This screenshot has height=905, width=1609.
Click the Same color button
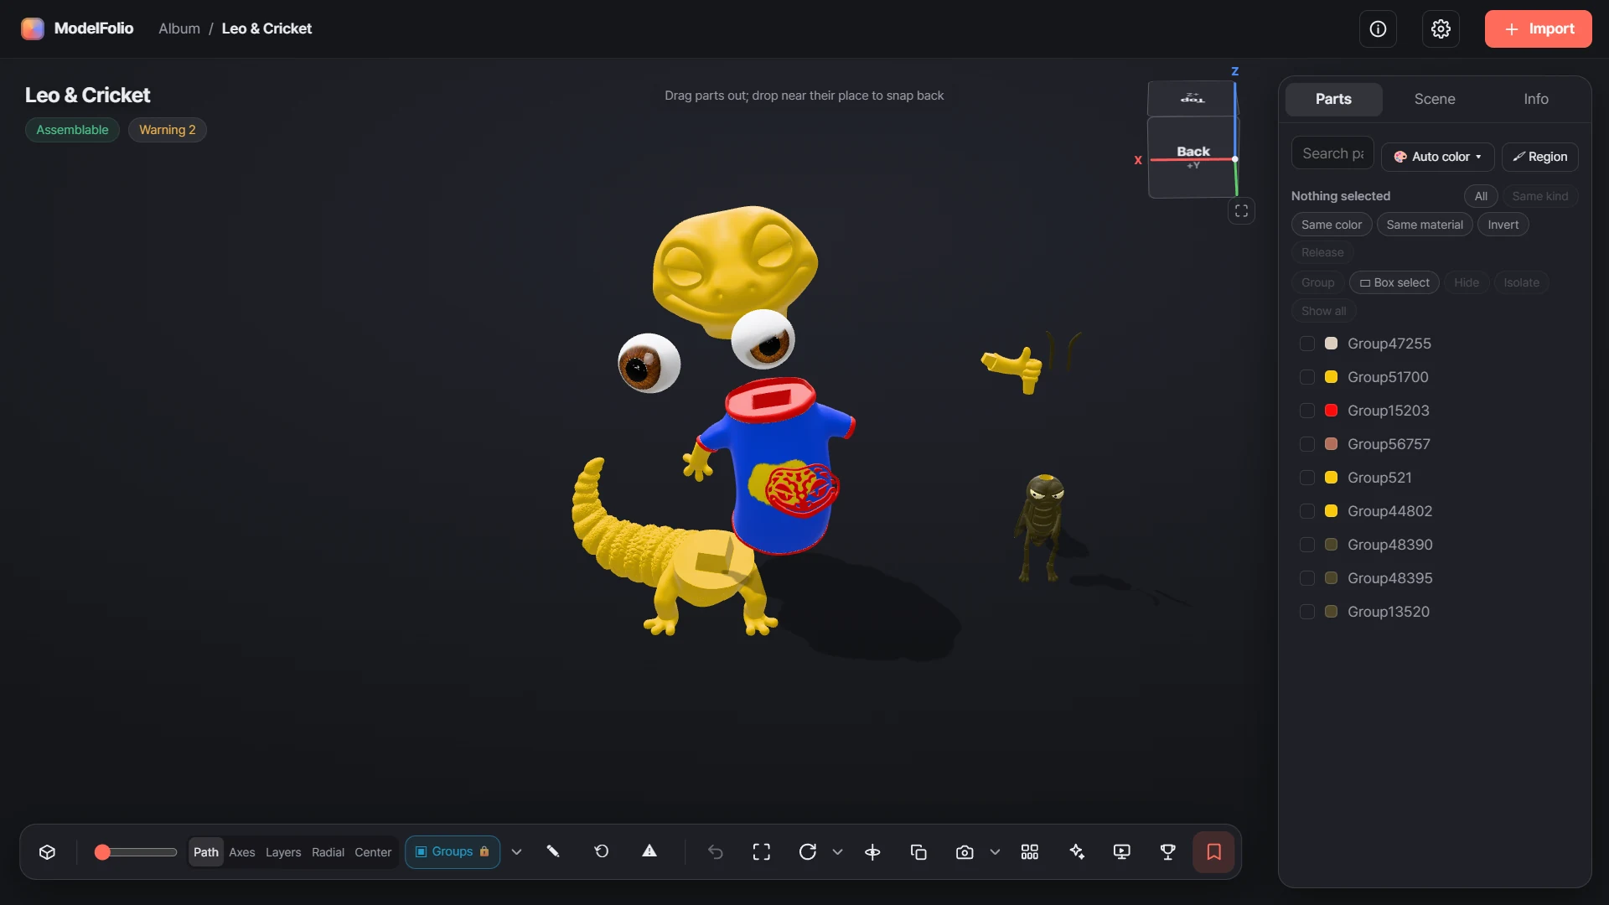1331,225
